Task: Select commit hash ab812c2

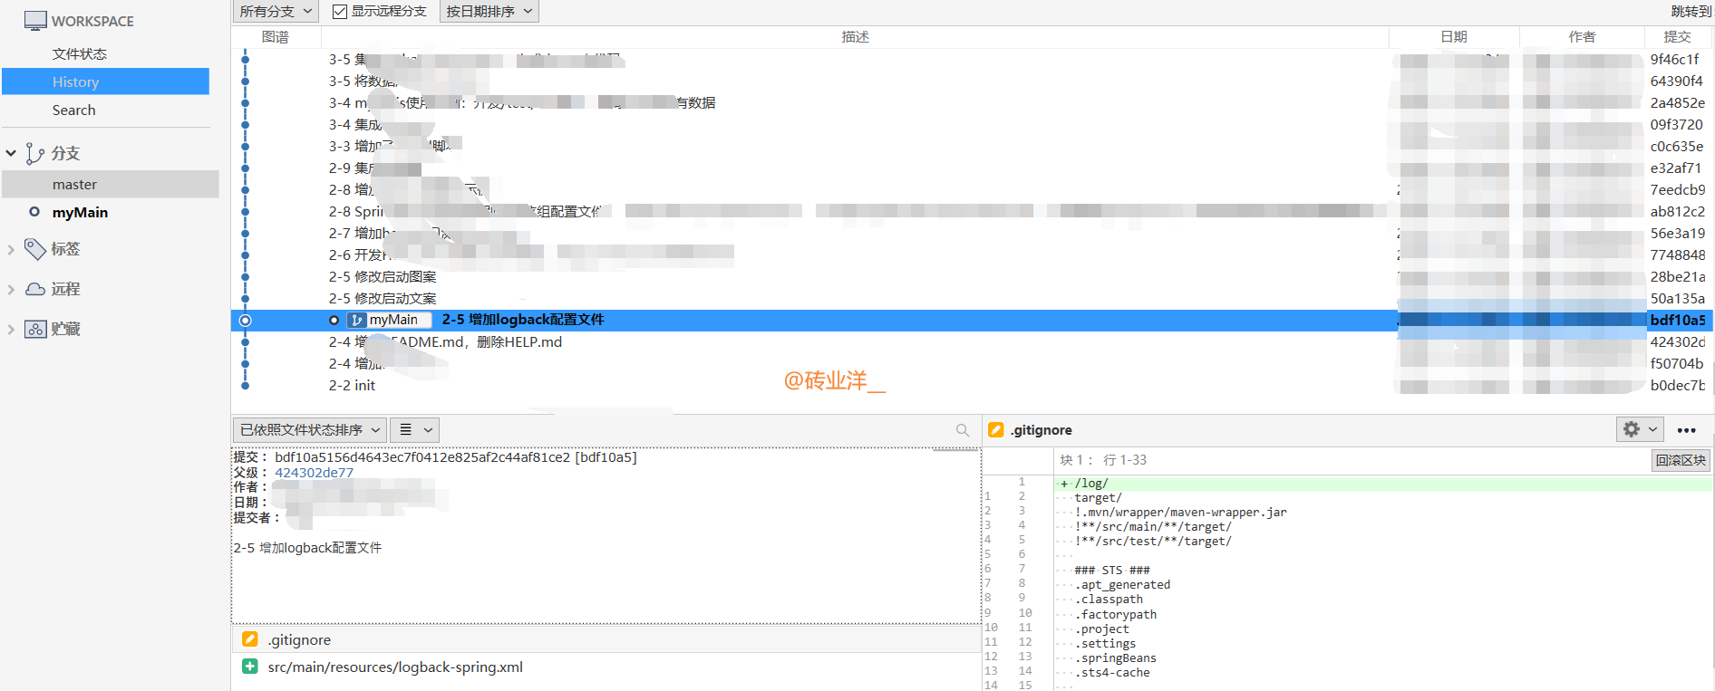Action: point(1677,211)
